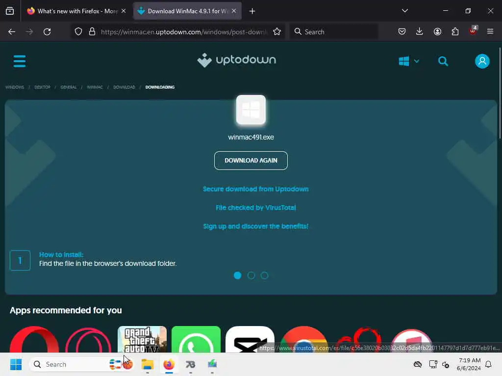The height and width of the screenshot is (376, 502).
Task: Open the Uptodown hamburger menu
Action: tap(20, 61)
